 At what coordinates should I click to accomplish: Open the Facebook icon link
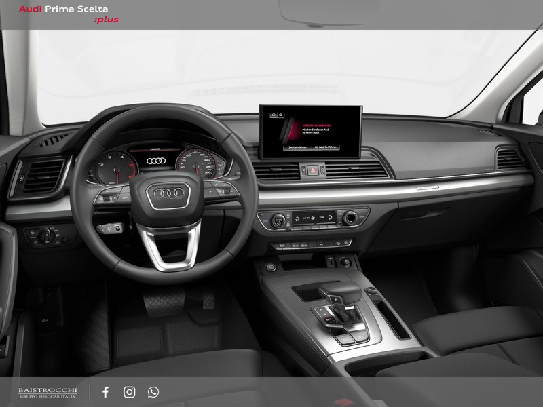pos(106,392)
